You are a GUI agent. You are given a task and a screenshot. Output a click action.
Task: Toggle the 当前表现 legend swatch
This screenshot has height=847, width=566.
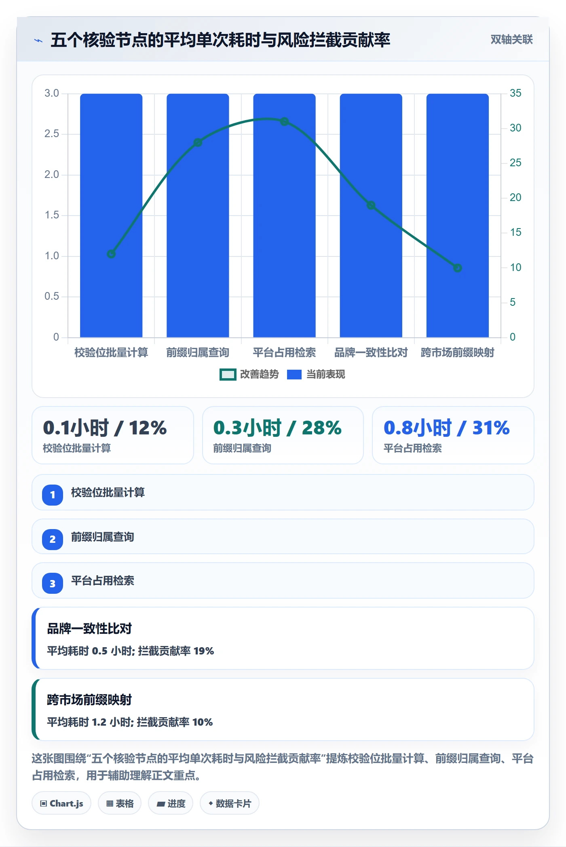pos(294,375)
